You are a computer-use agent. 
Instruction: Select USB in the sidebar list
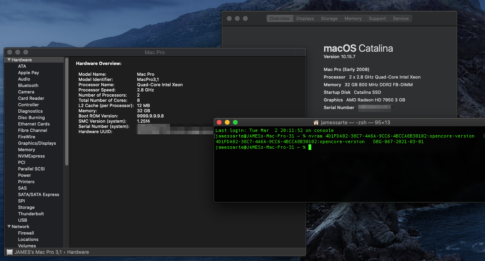[23, 220]
